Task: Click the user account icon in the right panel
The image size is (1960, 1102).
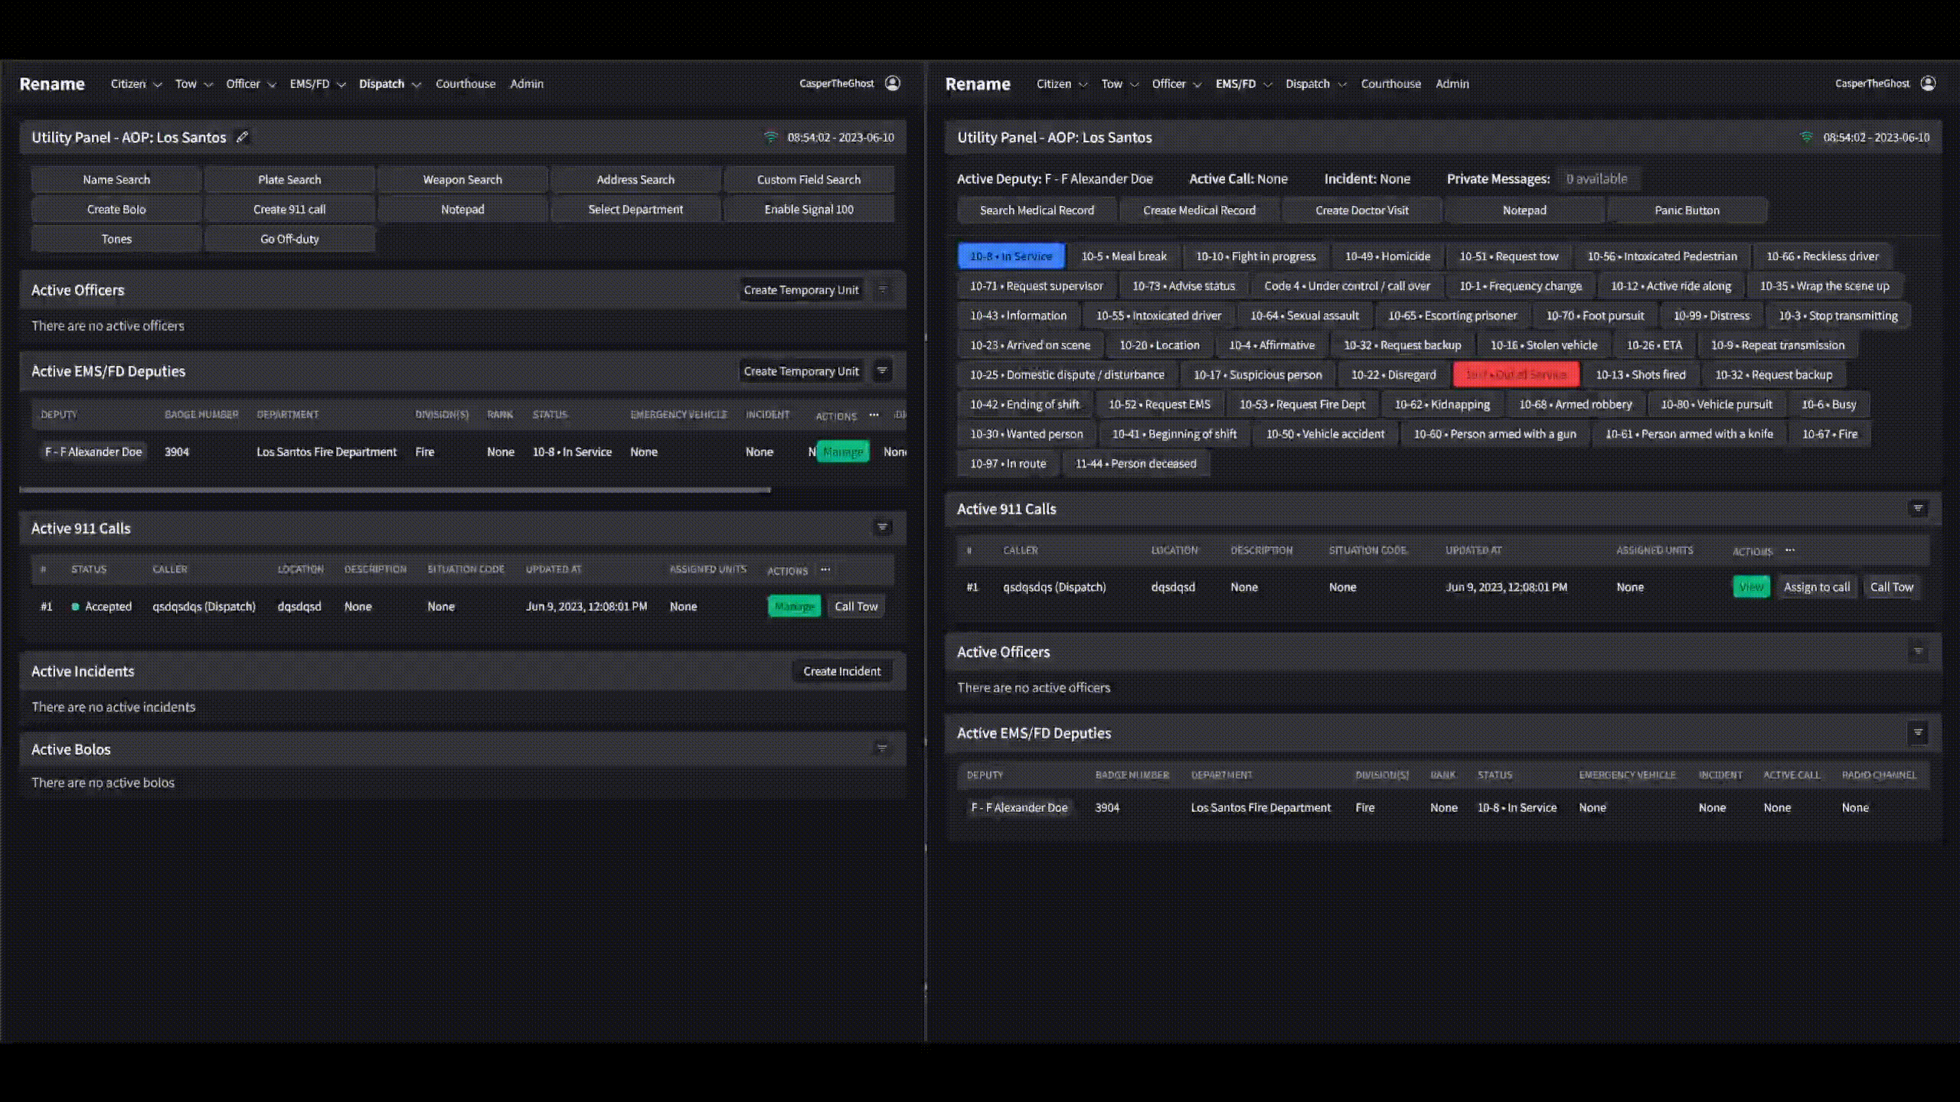Action: [x=1929, y=83]
